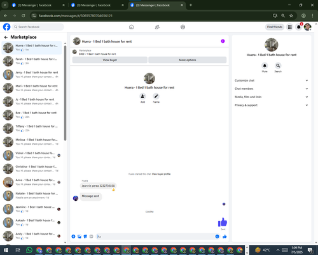This screenshot has height=255, width=318.
Task: Open a new browser tab
Action: coord(191,5)
